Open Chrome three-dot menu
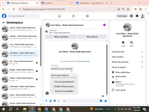This screenshot has width=149, height=112. pos(146,9)
